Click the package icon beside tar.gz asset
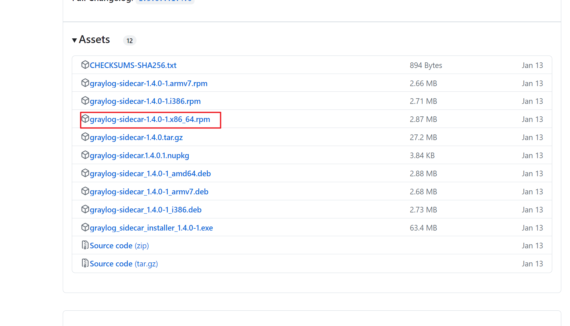This screenshot has width=570, height=326. (x=85, y=137)
